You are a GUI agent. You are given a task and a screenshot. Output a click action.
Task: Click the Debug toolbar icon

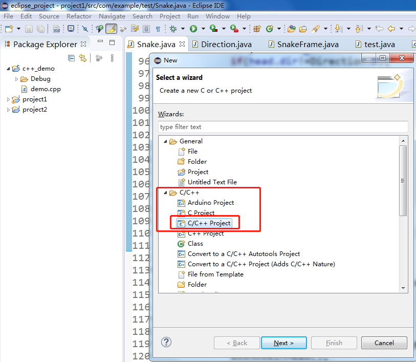point(173,29)
